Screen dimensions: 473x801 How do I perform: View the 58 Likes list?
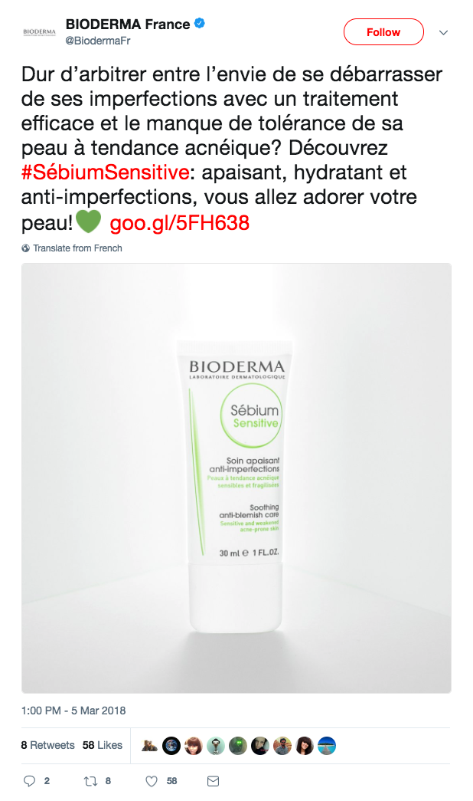point(103,745)
